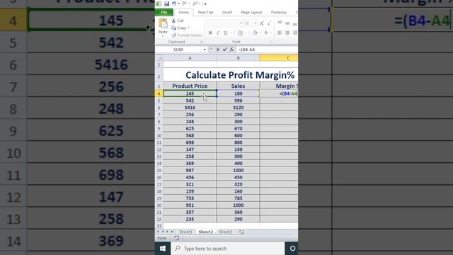Click the Fill Color paint bucket icon
This screenshot has width=453, height=255.
click(255, 33)
